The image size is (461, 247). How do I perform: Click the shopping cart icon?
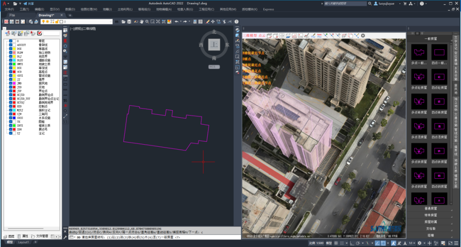pyautogui.click(x=405, y=3)
